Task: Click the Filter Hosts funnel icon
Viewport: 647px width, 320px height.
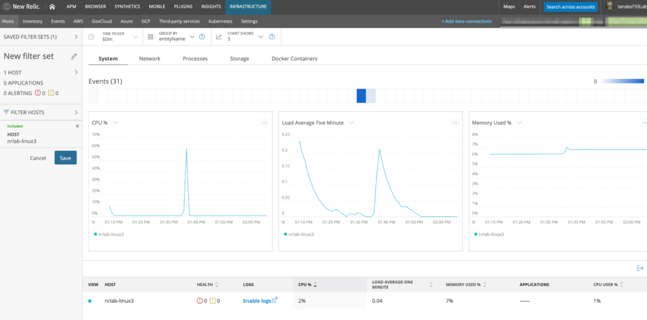Action: (x=6, y=112)
